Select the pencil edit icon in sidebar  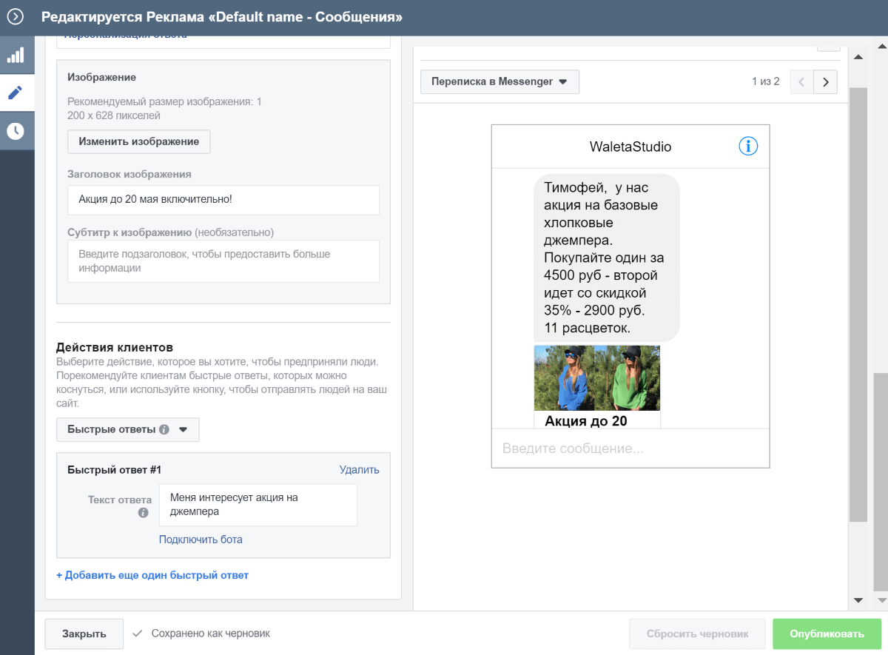coord(16,93)
